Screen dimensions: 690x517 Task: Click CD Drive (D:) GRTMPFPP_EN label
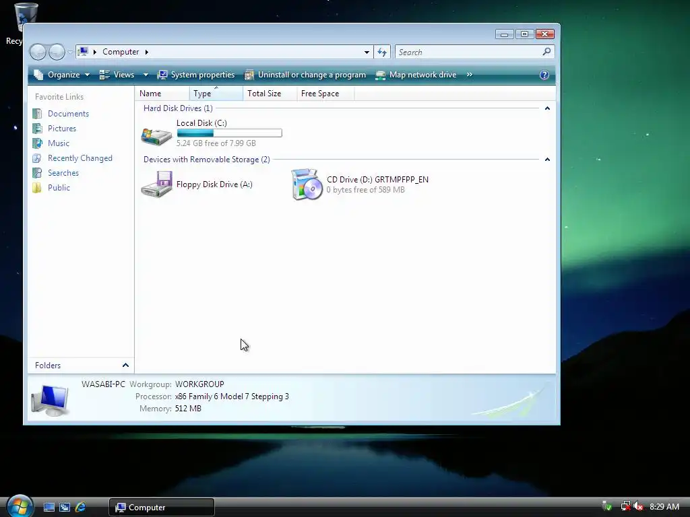pos(377,179)
